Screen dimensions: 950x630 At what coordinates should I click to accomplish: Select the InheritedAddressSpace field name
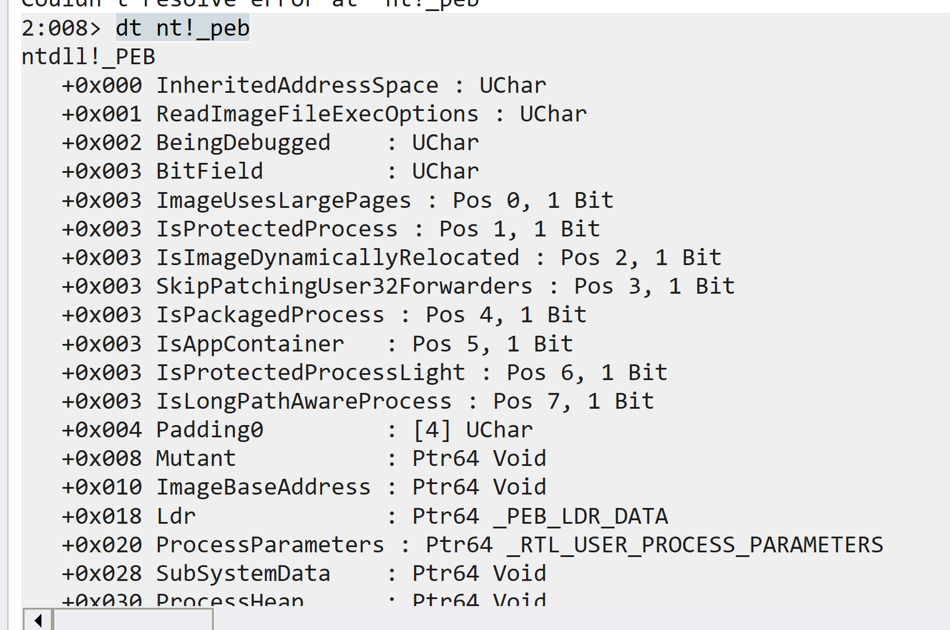point(297,85)
